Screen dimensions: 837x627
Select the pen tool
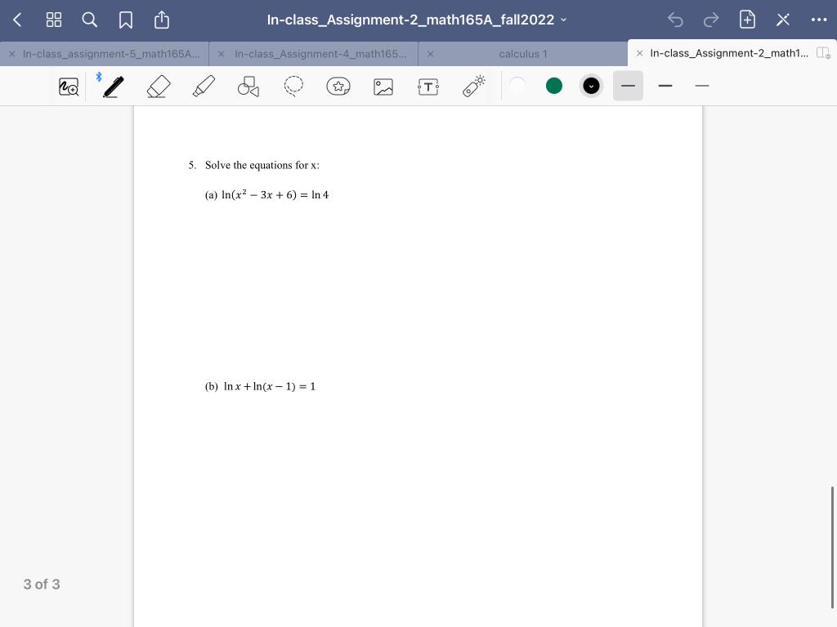pos(114,86)
